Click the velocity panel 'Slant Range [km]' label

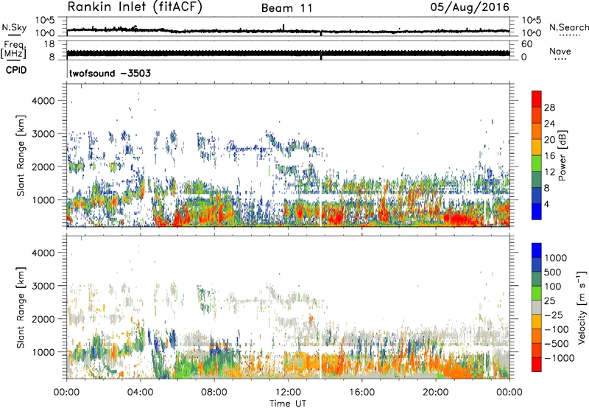coord(21,308)
